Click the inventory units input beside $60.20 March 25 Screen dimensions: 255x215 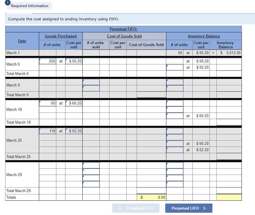174,143
